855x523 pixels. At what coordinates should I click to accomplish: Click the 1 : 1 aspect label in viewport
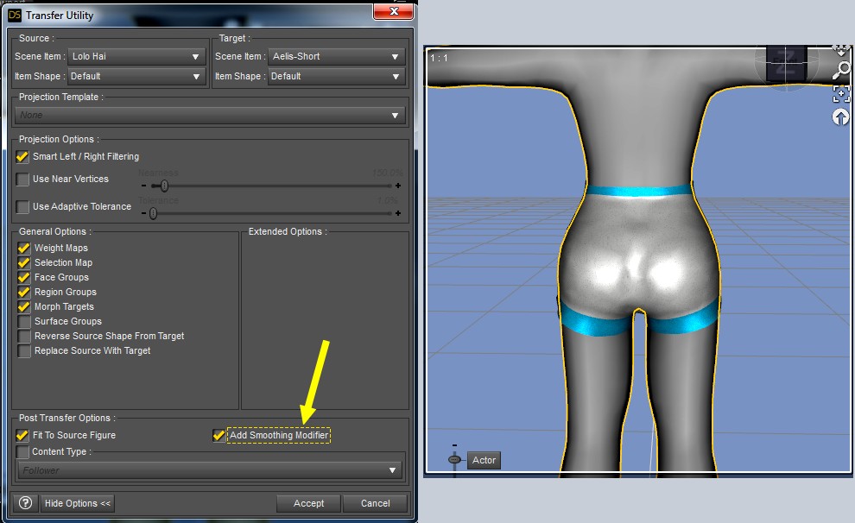[439, 58]
